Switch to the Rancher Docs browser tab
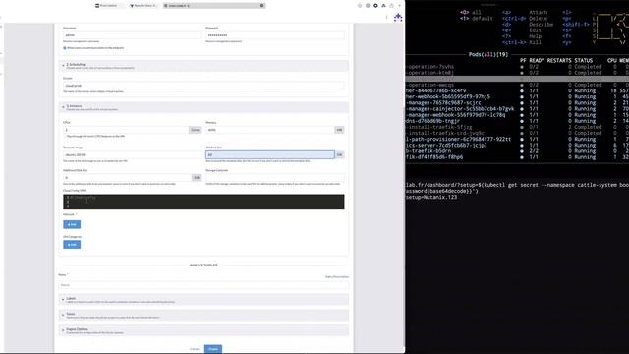Screen dimensions: 629x354 tap(143, 6)
